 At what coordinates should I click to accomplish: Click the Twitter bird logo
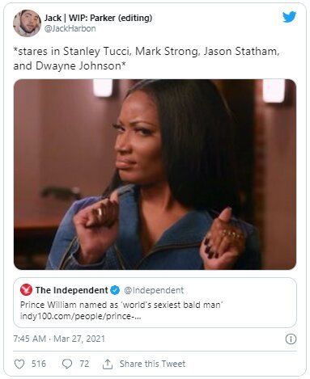tap(289, 17)
